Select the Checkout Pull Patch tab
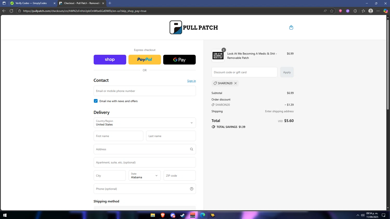 (x=82, y=3)
